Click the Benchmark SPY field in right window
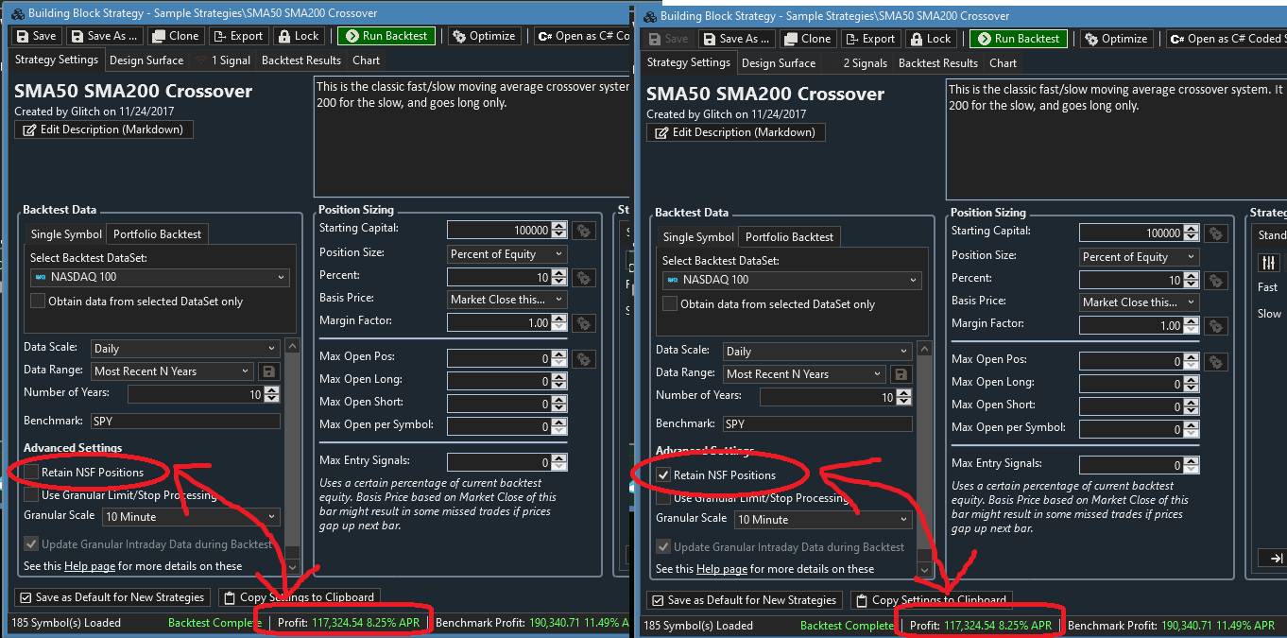The height and width of the screenshot is (638, 1287). pyautogui.click(x=816, y=424)
